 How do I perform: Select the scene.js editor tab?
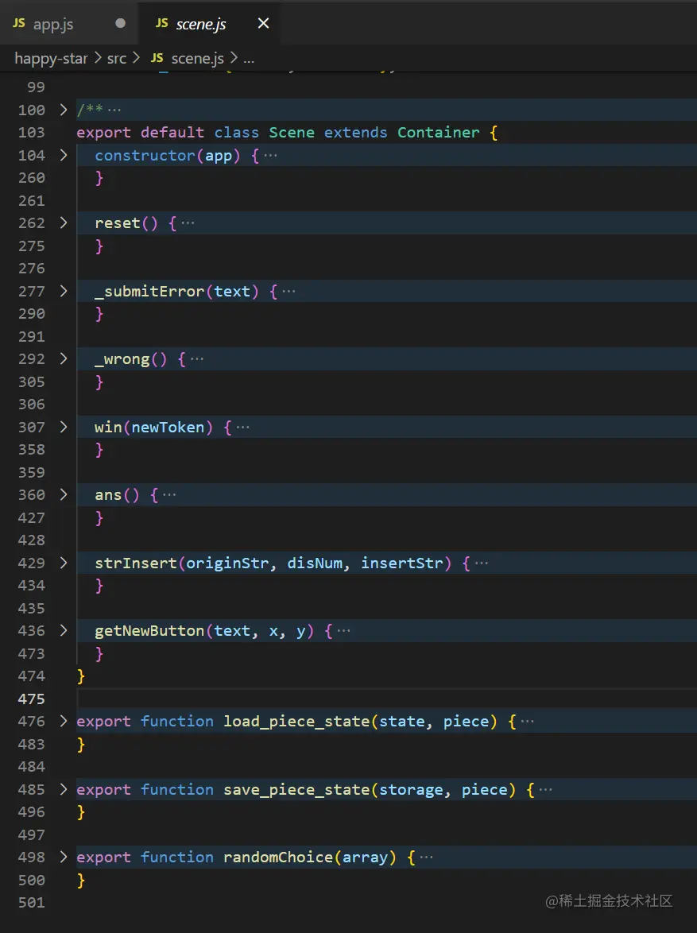208,24
